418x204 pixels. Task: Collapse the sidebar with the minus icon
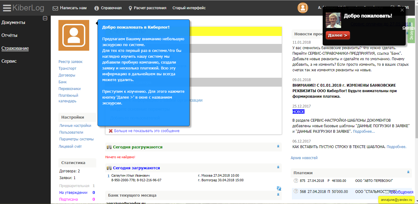45,18
